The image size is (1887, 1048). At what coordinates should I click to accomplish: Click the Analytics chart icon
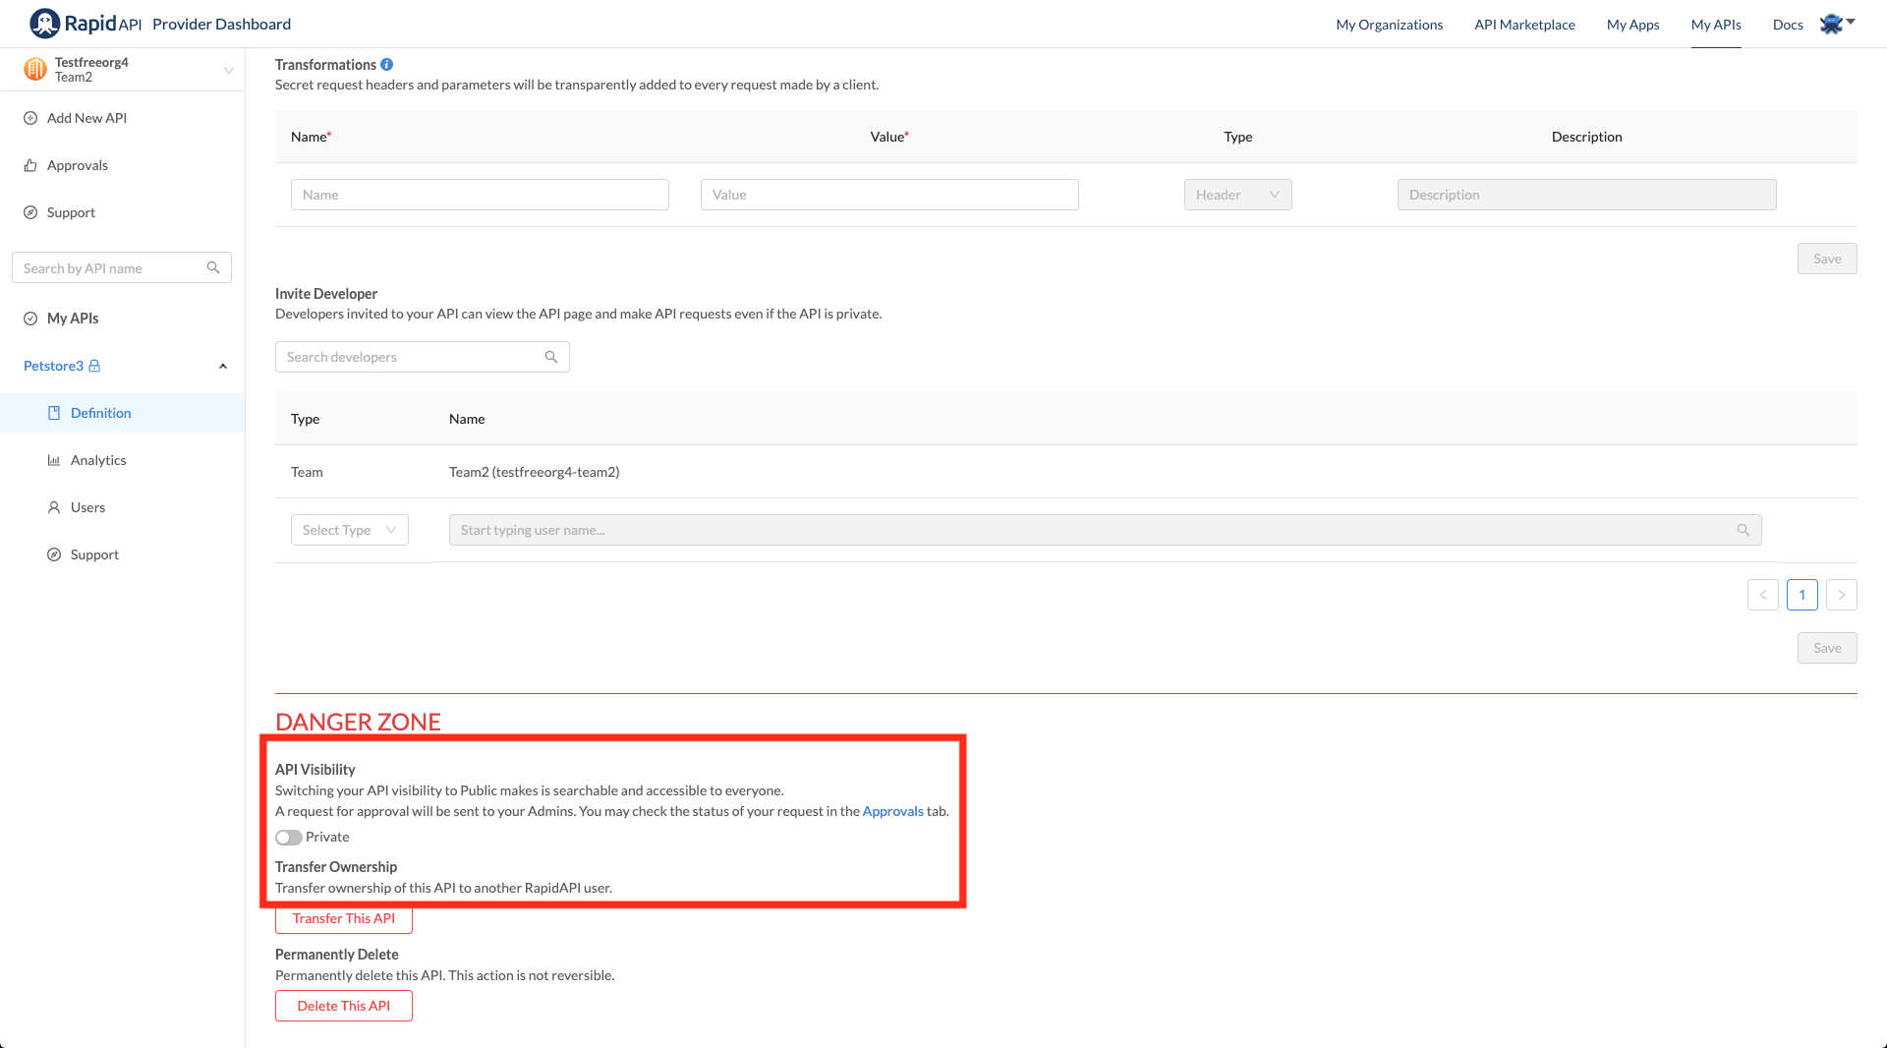point(54,460)
